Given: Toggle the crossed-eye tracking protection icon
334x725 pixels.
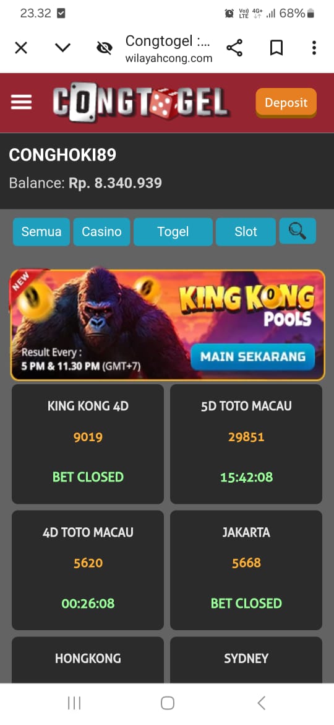Looking at the screenshot, I should click(105, 48).
